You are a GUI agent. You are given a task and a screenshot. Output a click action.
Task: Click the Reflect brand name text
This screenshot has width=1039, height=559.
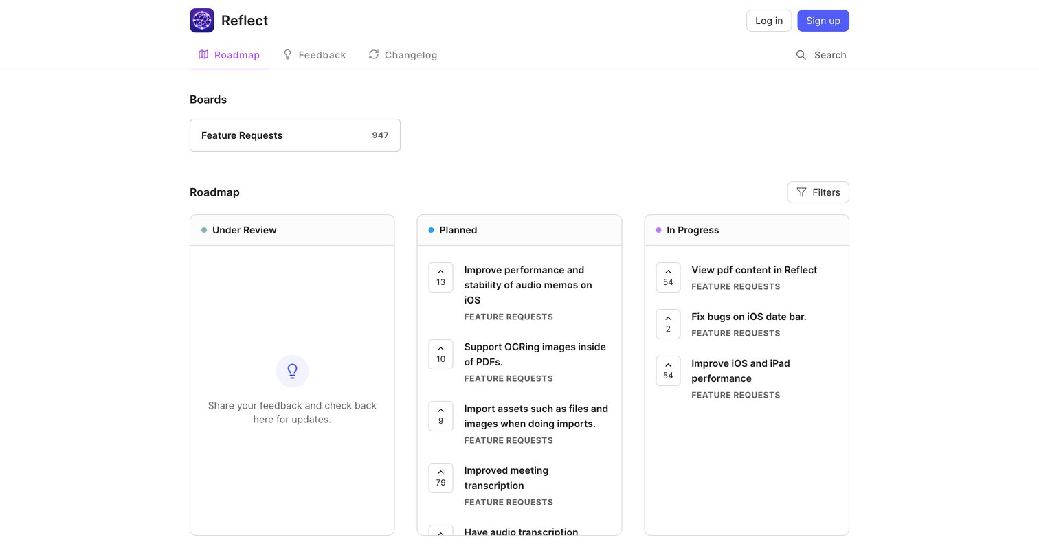tap(245, 21)
